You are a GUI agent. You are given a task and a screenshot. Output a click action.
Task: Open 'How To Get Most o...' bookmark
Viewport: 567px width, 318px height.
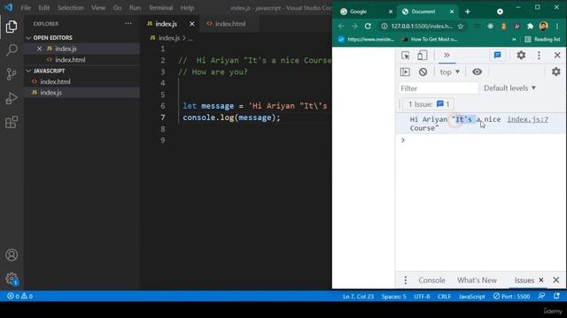[429, 39]
